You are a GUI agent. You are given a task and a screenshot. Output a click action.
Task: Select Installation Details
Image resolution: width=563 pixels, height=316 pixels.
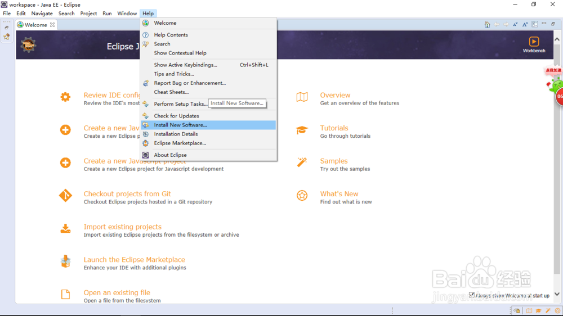coord(209,134)
